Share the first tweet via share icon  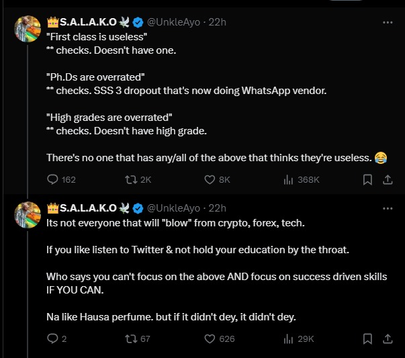tap(387, 179)
